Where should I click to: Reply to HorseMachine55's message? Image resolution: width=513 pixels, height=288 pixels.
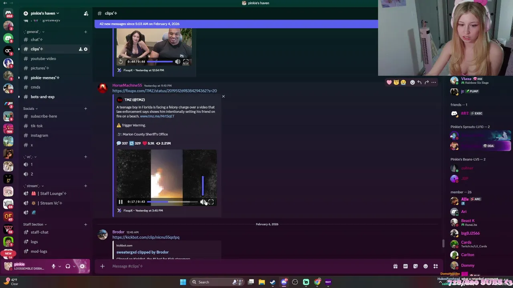pos(419,82)
